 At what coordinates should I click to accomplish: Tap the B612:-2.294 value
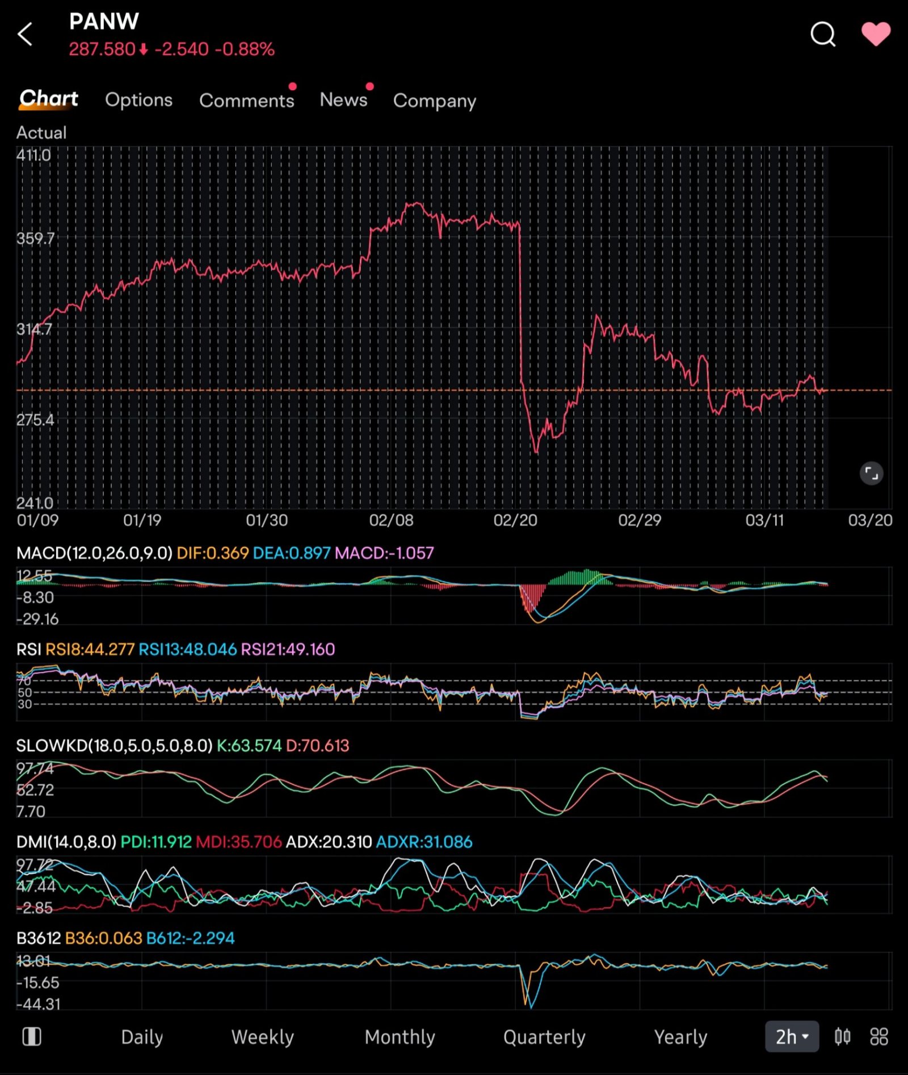click(191, 938)
